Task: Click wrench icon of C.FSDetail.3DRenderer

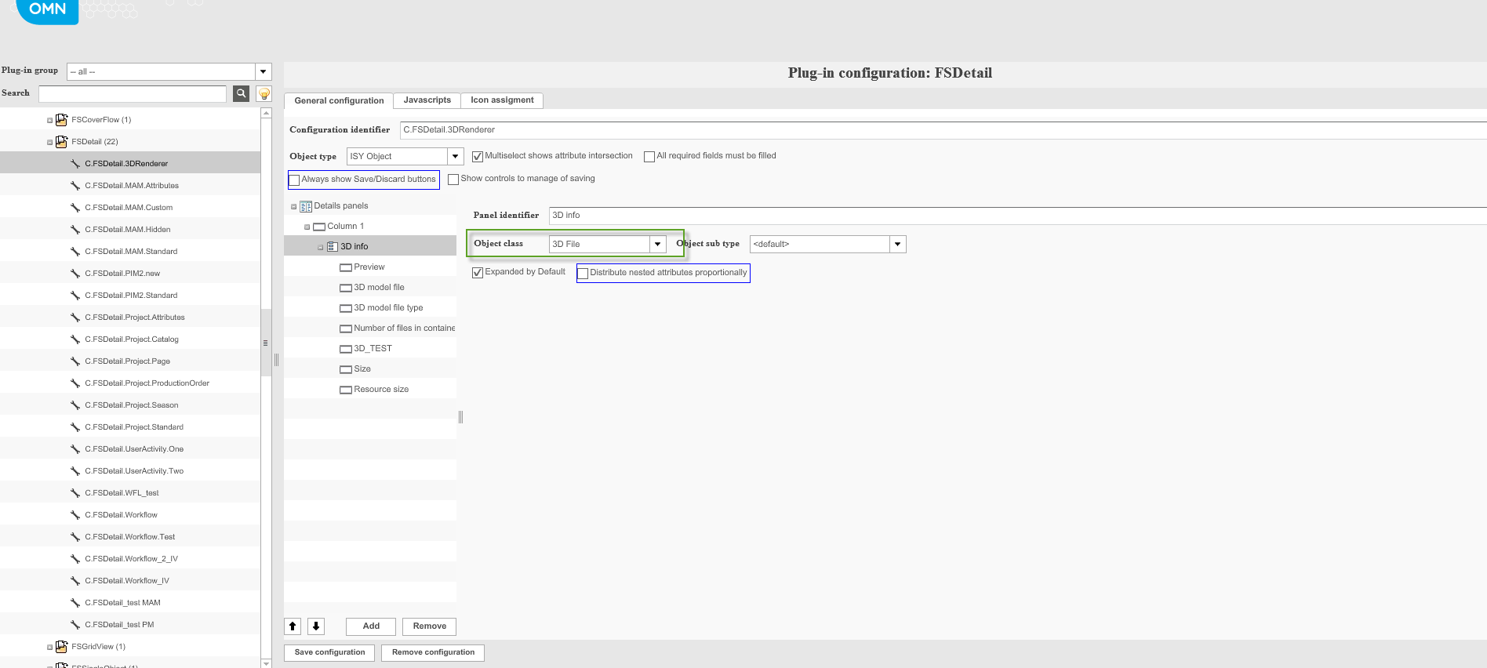Action: pos(75,164)
